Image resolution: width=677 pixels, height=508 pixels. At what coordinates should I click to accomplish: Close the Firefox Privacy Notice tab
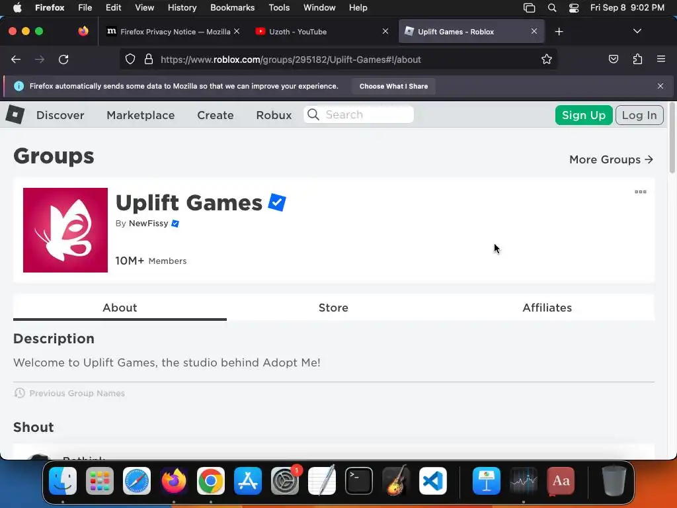click(x=237, y=31)
